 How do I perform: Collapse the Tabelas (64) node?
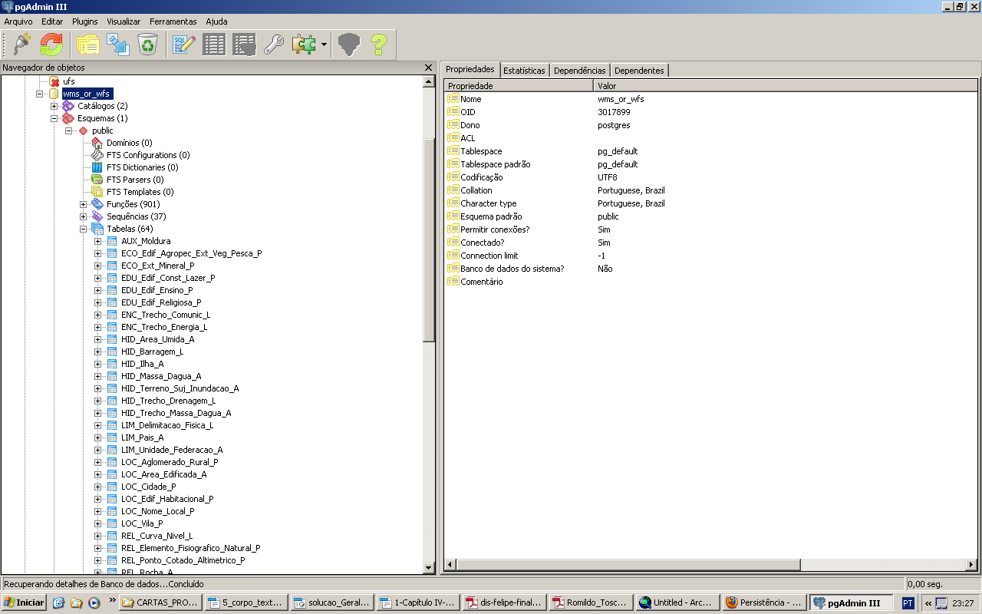coord(84,229)
